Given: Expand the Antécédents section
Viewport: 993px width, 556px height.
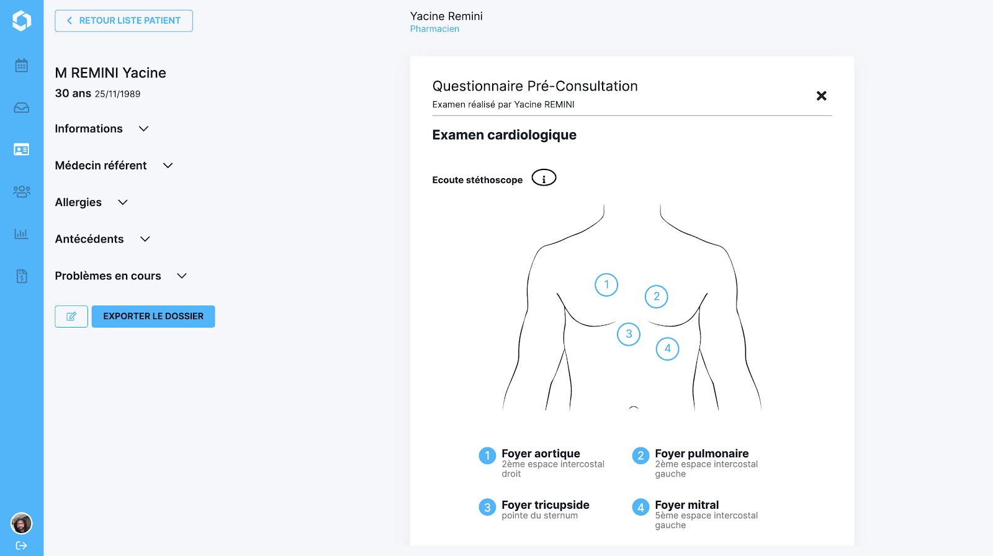Looking at the screenshot, I should pyautogui.click(x=102, y=239).
